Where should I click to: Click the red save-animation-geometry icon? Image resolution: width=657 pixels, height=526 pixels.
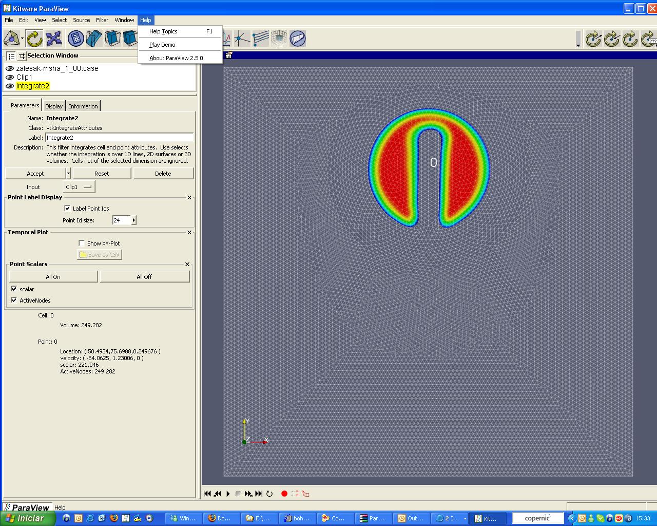click(x=305, y=494)
